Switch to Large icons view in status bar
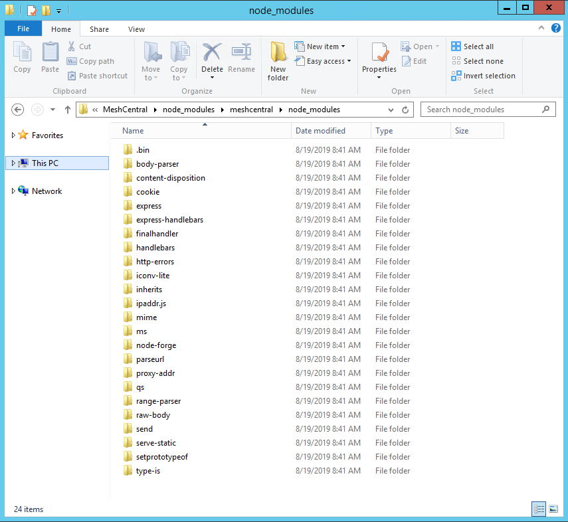 point(553,509)
